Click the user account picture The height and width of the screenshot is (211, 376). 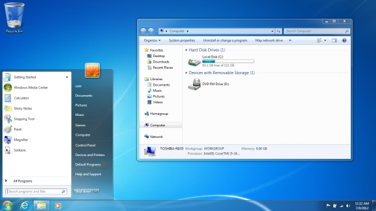pos(92,70)
